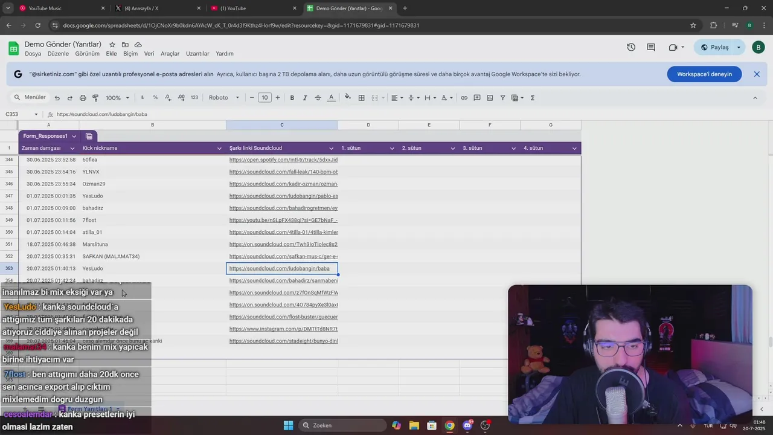Click the Workspace'i deneyin button

click(x=704, y=74)
